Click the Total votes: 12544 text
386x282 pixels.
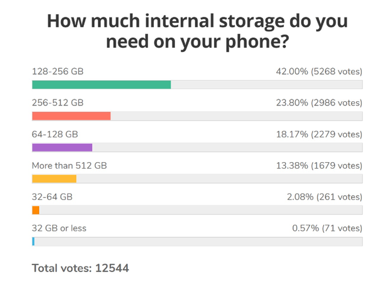pos(80,268)
